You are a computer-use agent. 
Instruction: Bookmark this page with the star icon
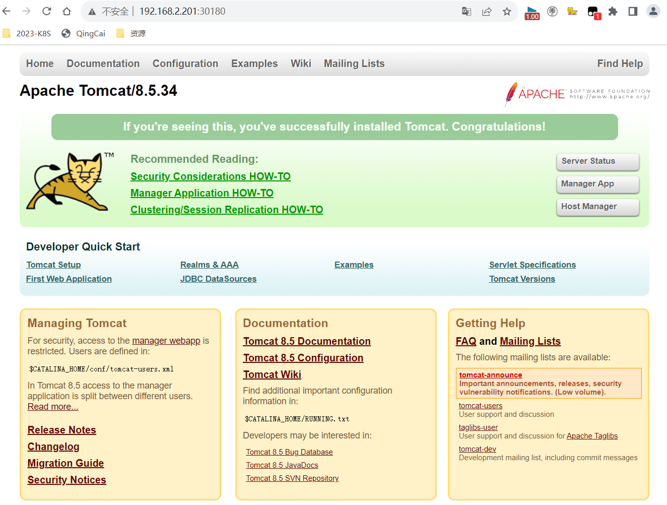(507, 11)
